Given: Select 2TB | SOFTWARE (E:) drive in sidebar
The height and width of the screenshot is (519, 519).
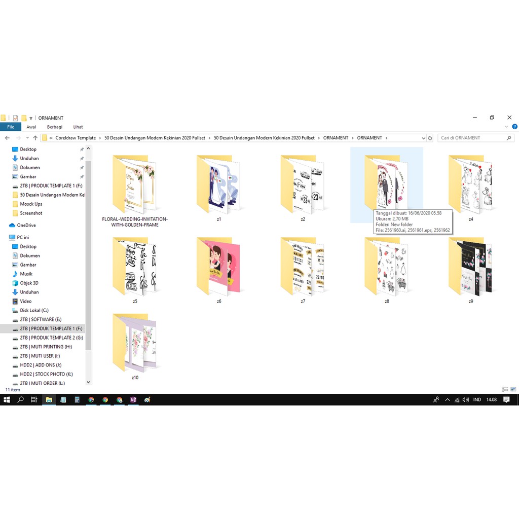Looking at the screenshot, I should [x=41, y=319].
